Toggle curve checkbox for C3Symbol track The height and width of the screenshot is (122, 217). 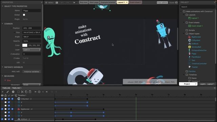[12, 99]
